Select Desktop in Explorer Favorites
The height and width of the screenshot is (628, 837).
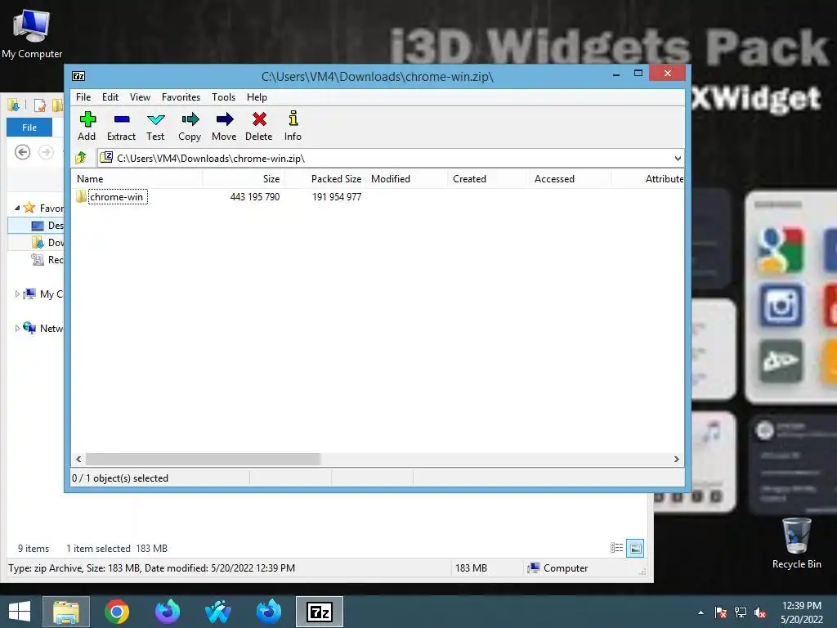pos(36,226)
